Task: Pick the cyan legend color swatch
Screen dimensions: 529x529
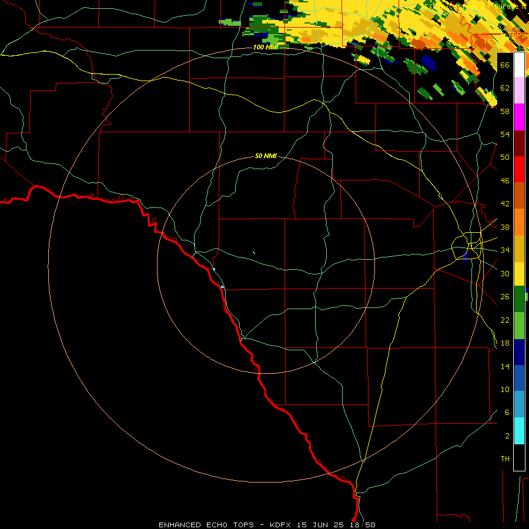Action: click(519, 431)
